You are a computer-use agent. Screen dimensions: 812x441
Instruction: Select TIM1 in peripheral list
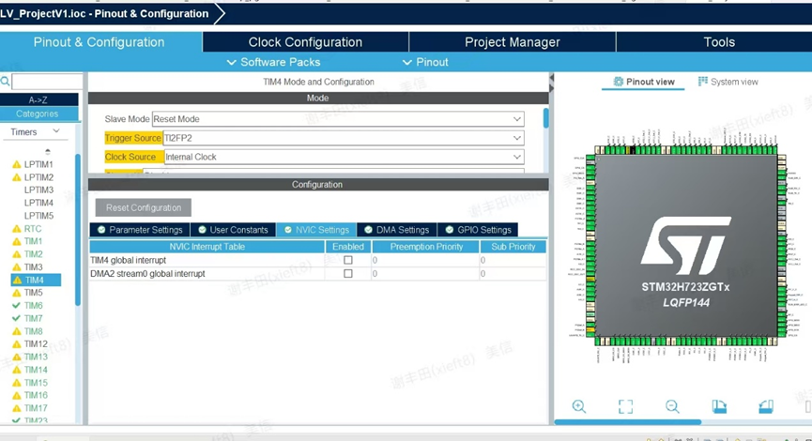[x=33, y=241]
